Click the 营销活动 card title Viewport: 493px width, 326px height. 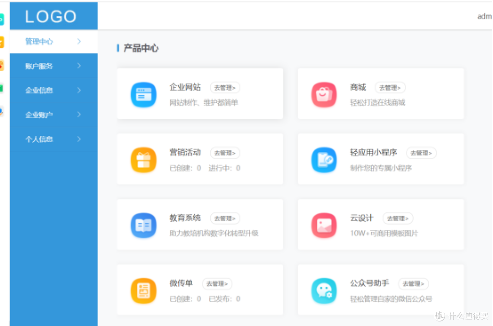coord(185,153)
